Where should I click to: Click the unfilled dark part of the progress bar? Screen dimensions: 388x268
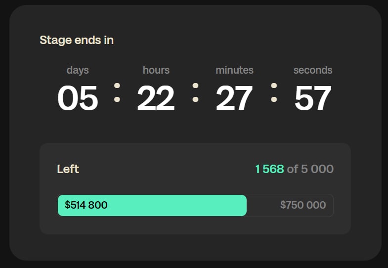pyautogui.click(x=262, y=205)
